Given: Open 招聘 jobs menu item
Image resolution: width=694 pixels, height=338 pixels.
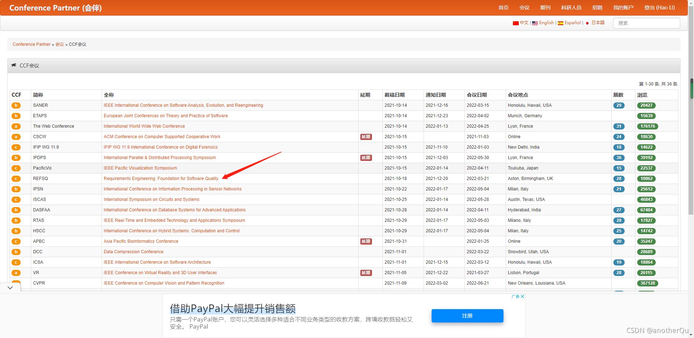Looking at the screenshot, I should 597,8.
